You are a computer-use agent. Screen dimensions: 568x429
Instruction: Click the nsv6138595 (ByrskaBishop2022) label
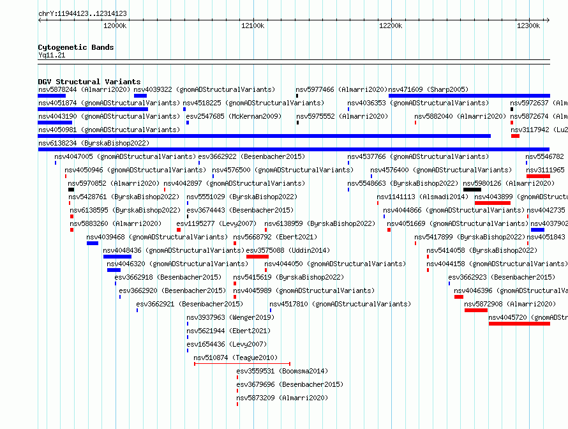click(x=125, y=210)
